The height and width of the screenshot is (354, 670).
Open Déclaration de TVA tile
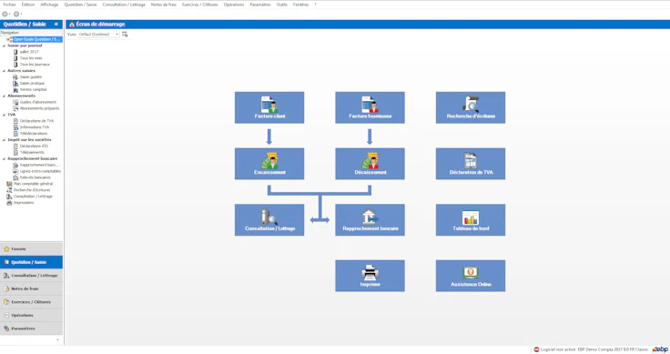pos(471,164)
